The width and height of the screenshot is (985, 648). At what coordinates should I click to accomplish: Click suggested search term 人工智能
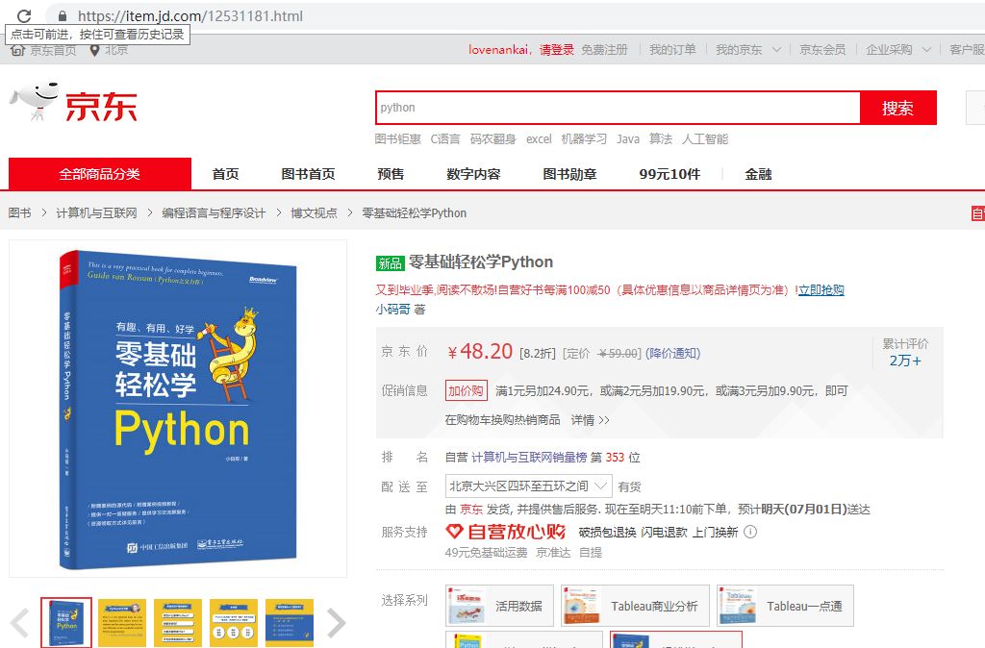click(x=705, y=138)
